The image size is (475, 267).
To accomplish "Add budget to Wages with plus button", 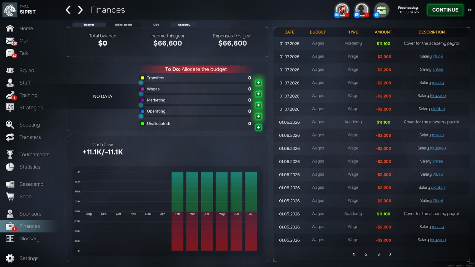I will [259, 94].
